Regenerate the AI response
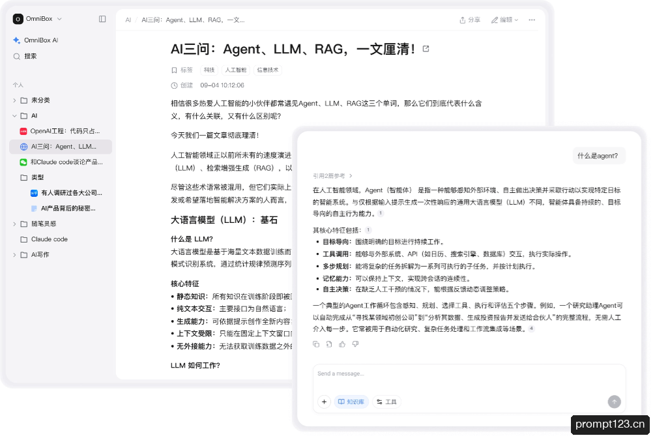Image resolution: width=655 pixels, height=440 pixels. coord(329,344)
